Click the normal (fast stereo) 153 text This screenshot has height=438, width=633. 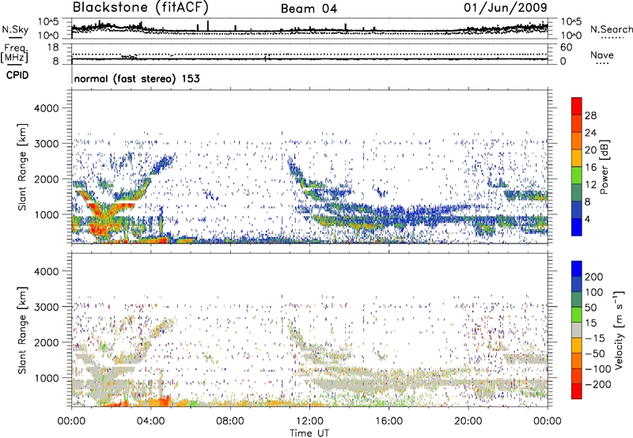(x=137, y=78)
